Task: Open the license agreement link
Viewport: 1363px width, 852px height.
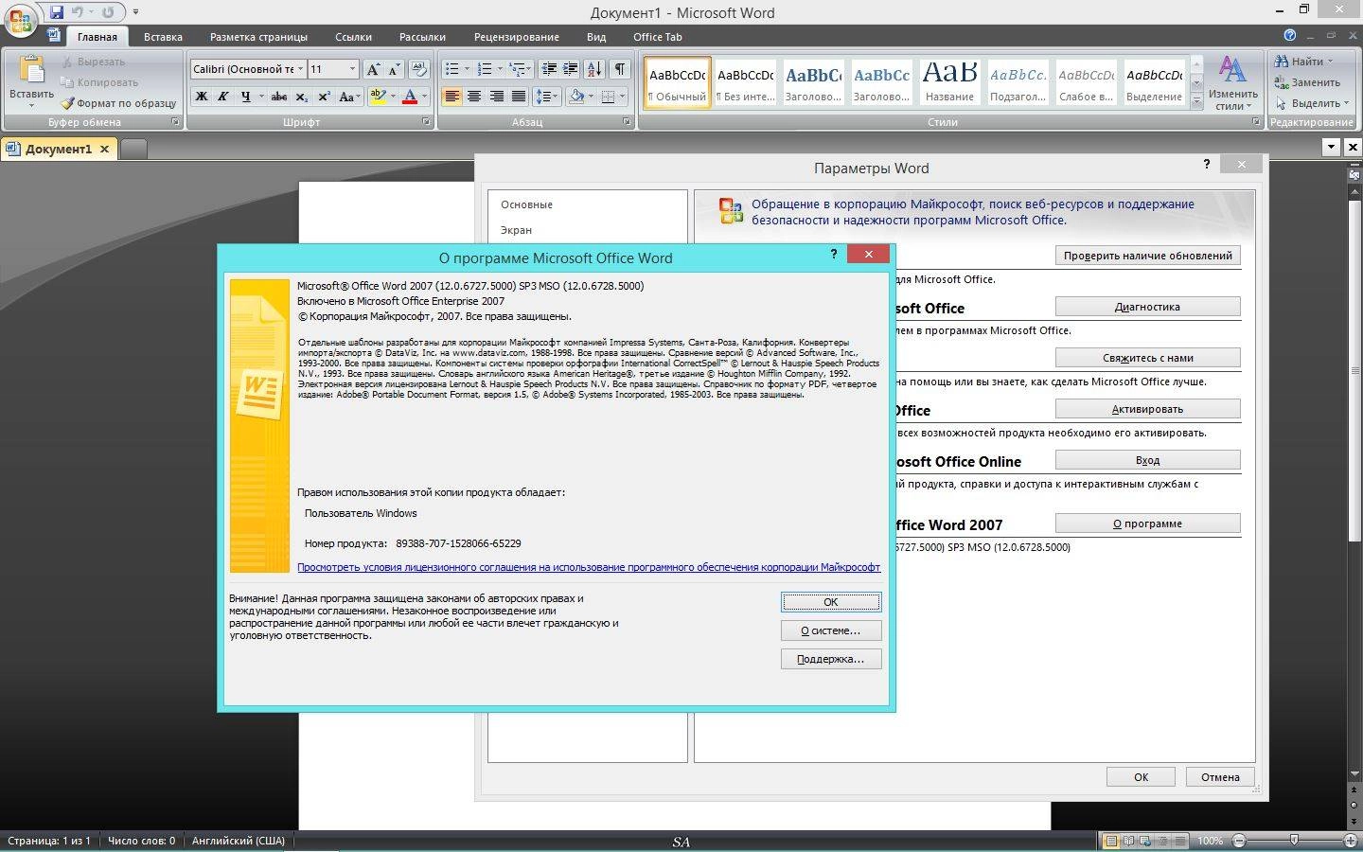Action: 589,567
